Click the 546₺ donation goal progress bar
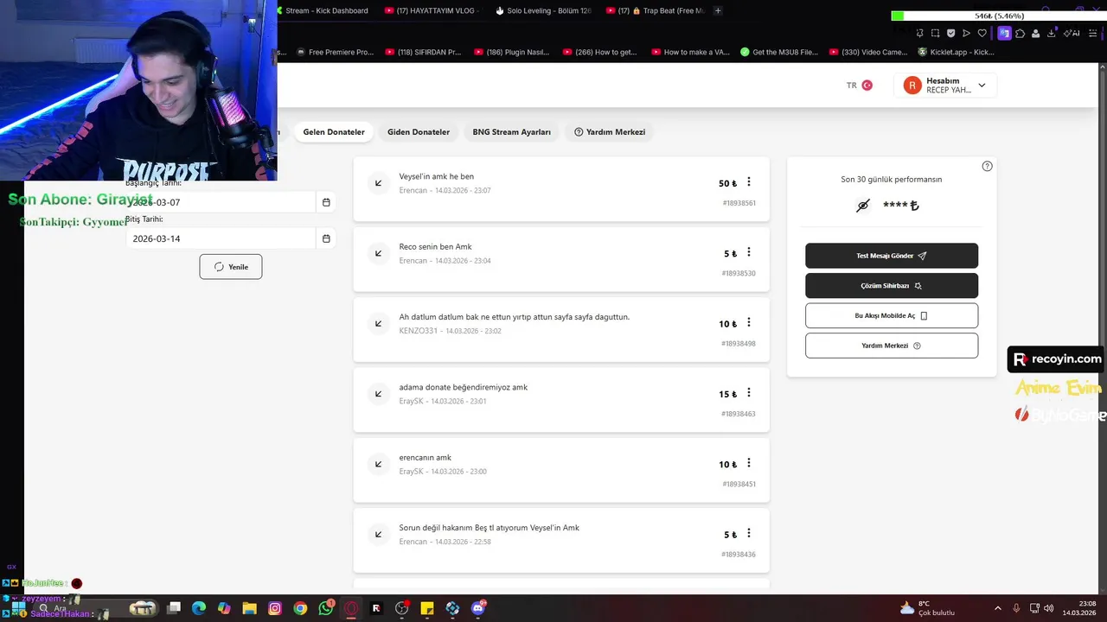 click(x=999, y=16)
